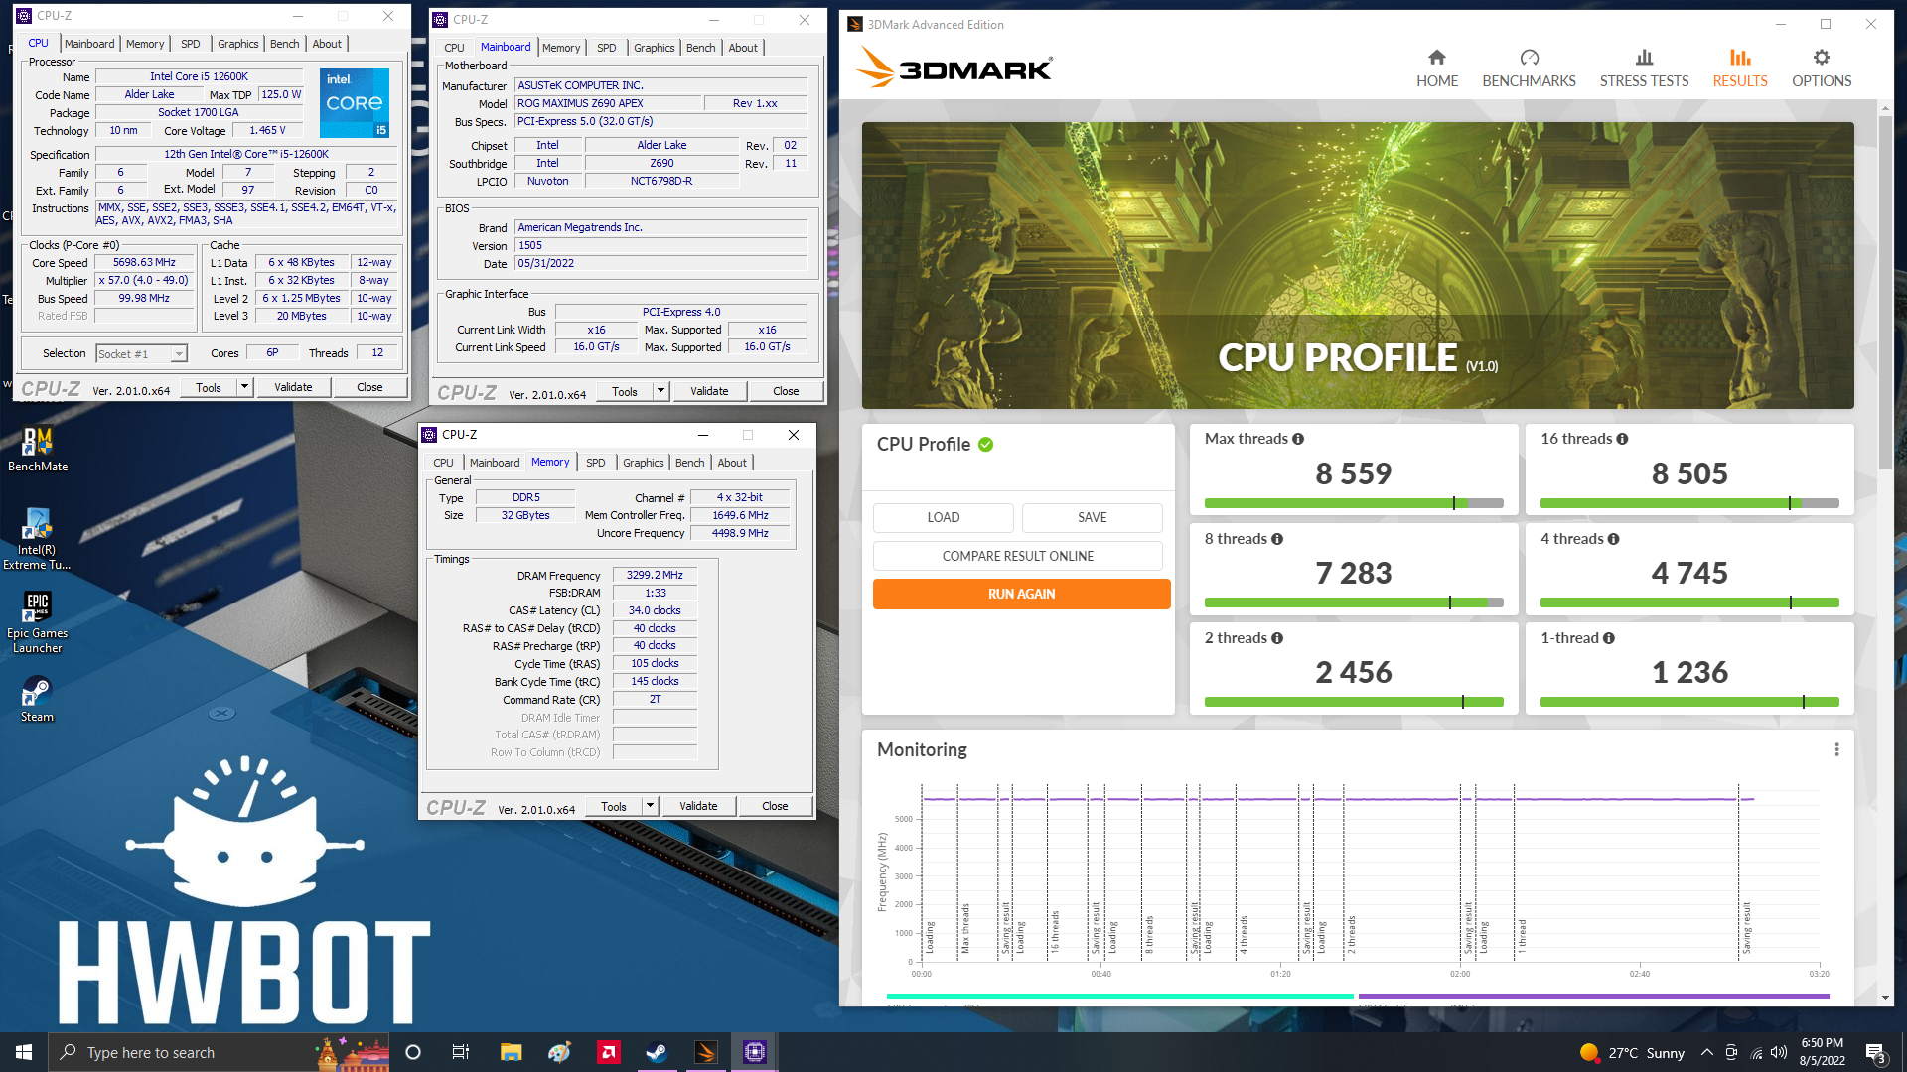Click the 8 threads info icon
1907x1072 pixels.
pyautogui.click(x=1277, y=539)
